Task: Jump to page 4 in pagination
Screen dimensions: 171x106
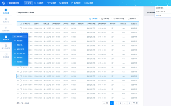Action: point(125,103)
